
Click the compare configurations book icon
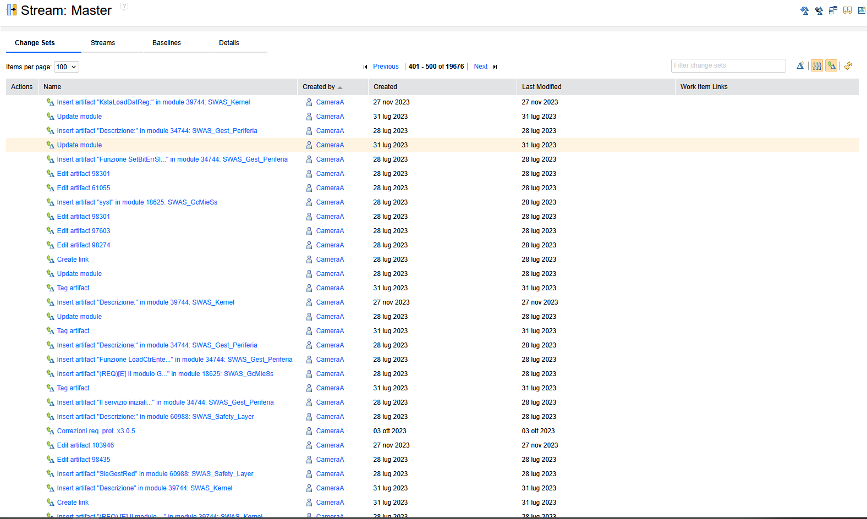pyautogui.click(x=847, y=10)
